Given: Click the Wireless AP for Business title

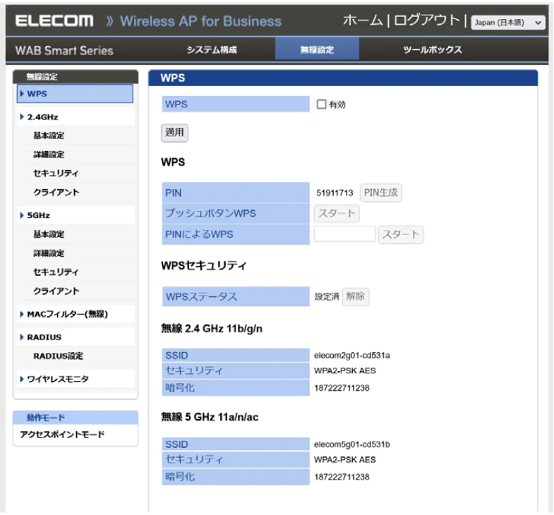Looking at the screenshot, I should pos(200,21).
